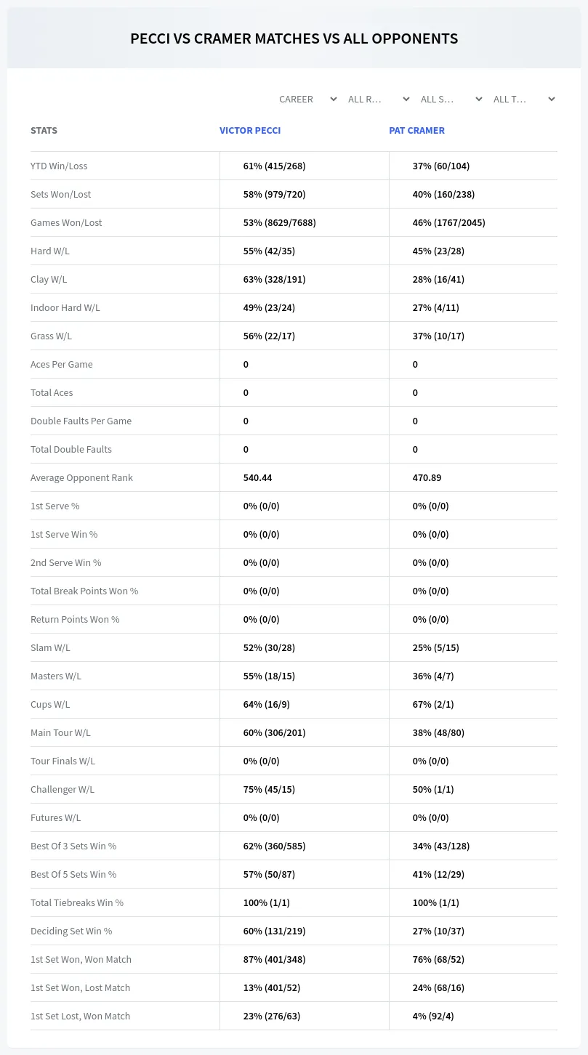Click Cramer's Grass record 37% (10/17)
Image resolution: width=588 pixels, height=1055 pixels.
coord(438,336)
